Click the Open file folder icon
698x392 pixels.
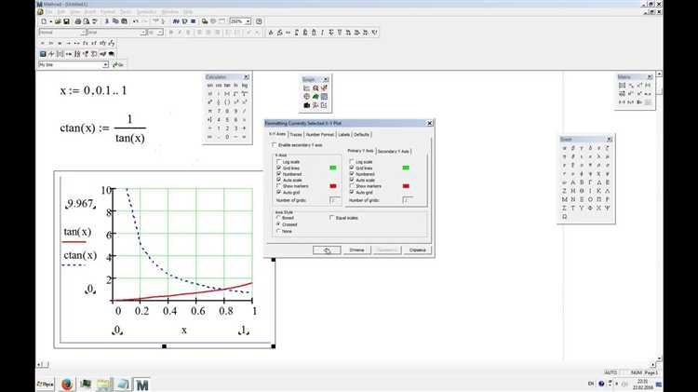pyautogui.click(x=58, y=21)
